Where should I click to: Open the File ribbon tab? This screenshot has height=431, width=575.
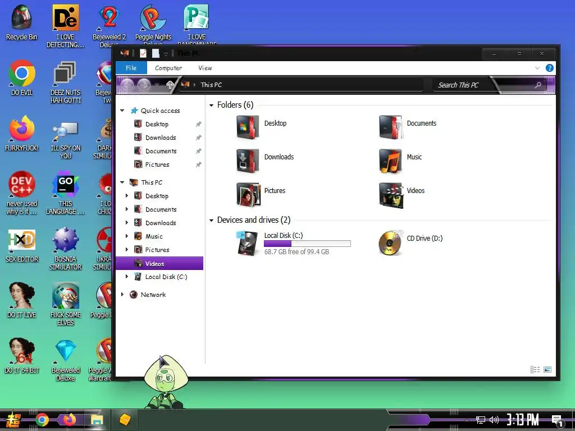pos(131,68)
